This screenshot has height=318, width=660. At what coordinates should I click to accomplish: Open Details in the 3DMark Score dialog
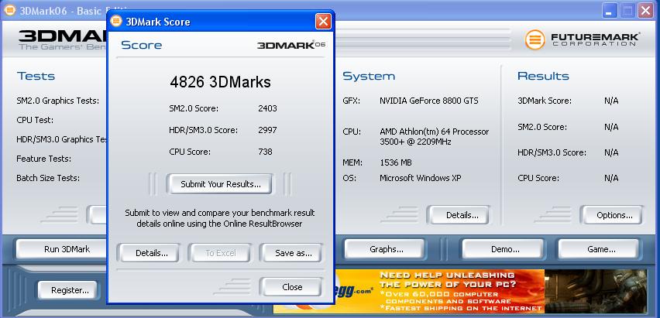point(148,253)
